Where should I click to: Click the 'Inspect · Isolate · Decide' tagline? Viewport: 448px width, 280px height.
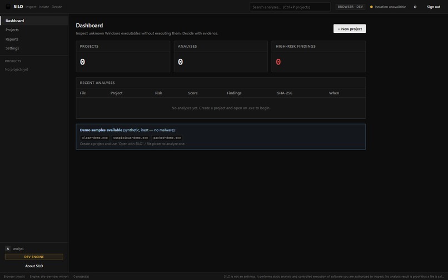[44, 7]
